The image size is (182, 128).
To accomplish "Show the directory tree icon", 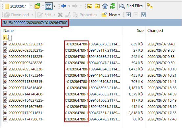I will tap(150, 6).
